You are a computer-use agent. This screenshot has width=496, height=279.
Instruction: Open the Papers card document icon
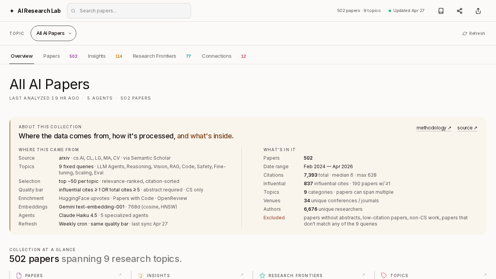[x=18, y=275]
